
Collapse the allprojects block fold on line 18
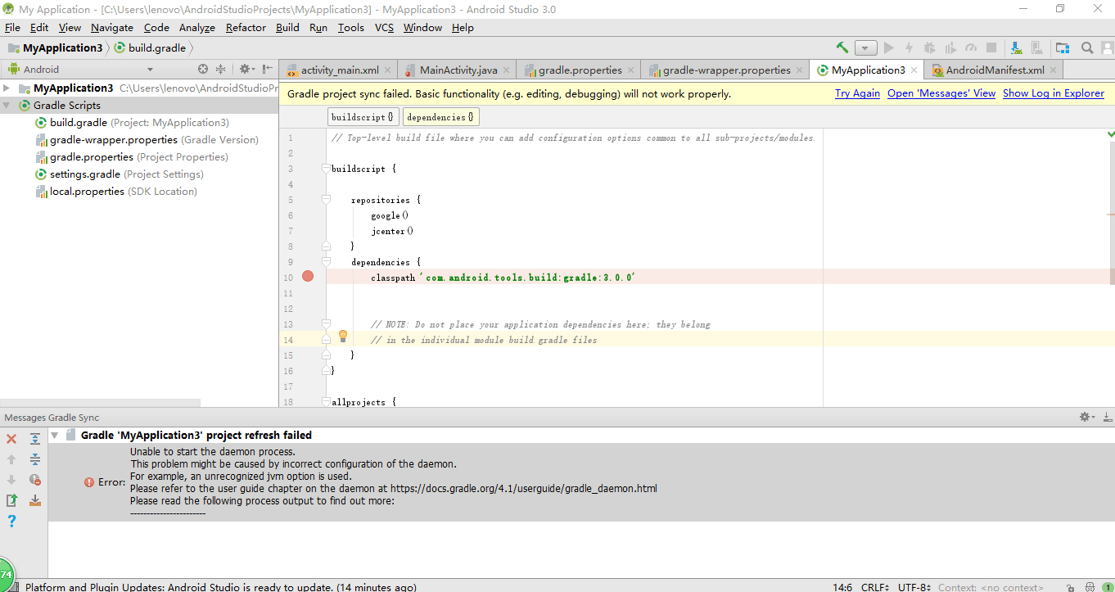[x=326, y=402]
